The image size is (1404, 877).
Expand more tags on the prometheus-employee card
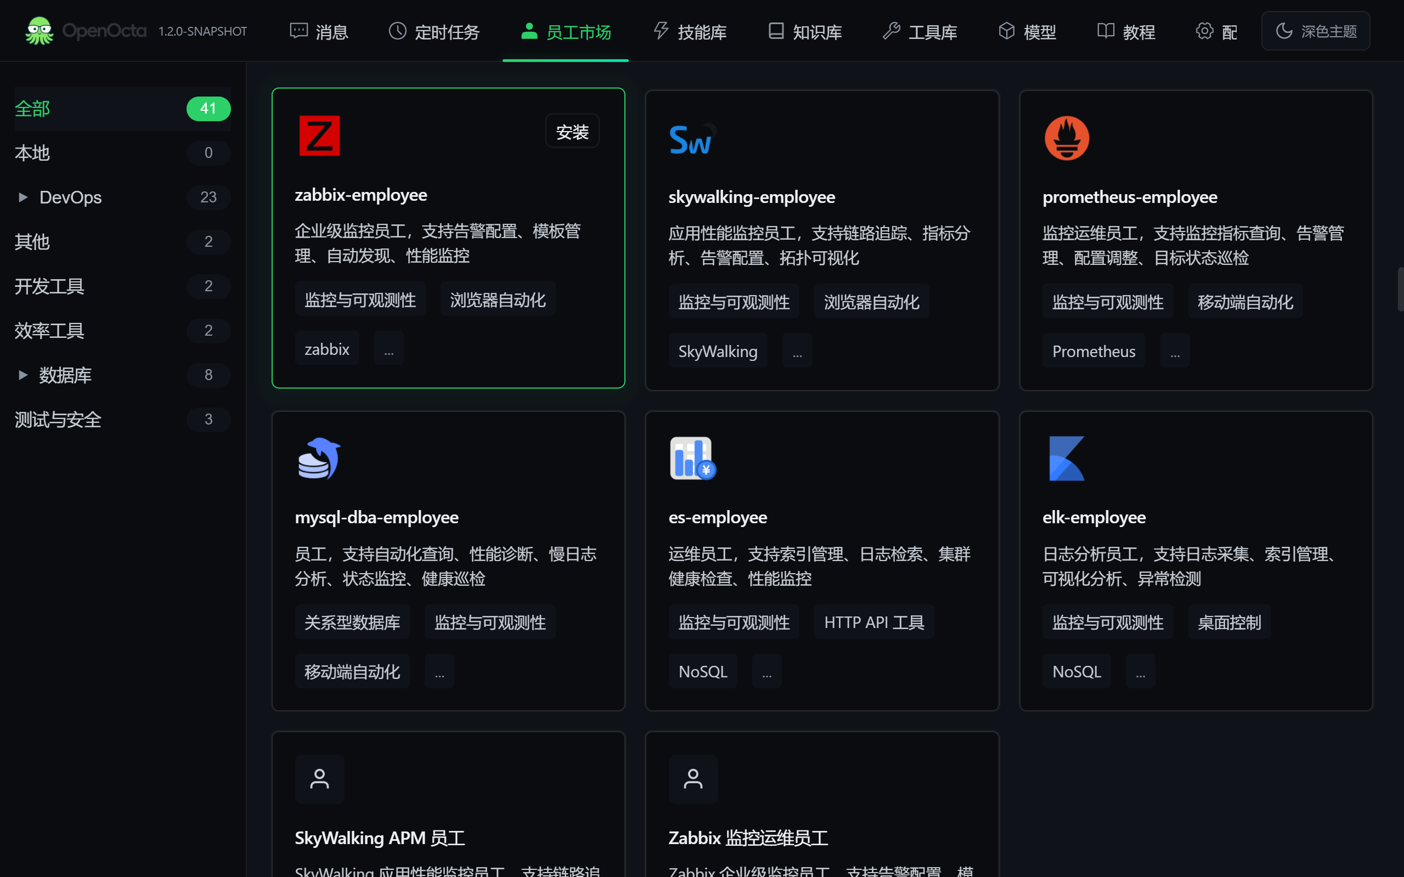pyautogui.click(x=1175, y=350)
